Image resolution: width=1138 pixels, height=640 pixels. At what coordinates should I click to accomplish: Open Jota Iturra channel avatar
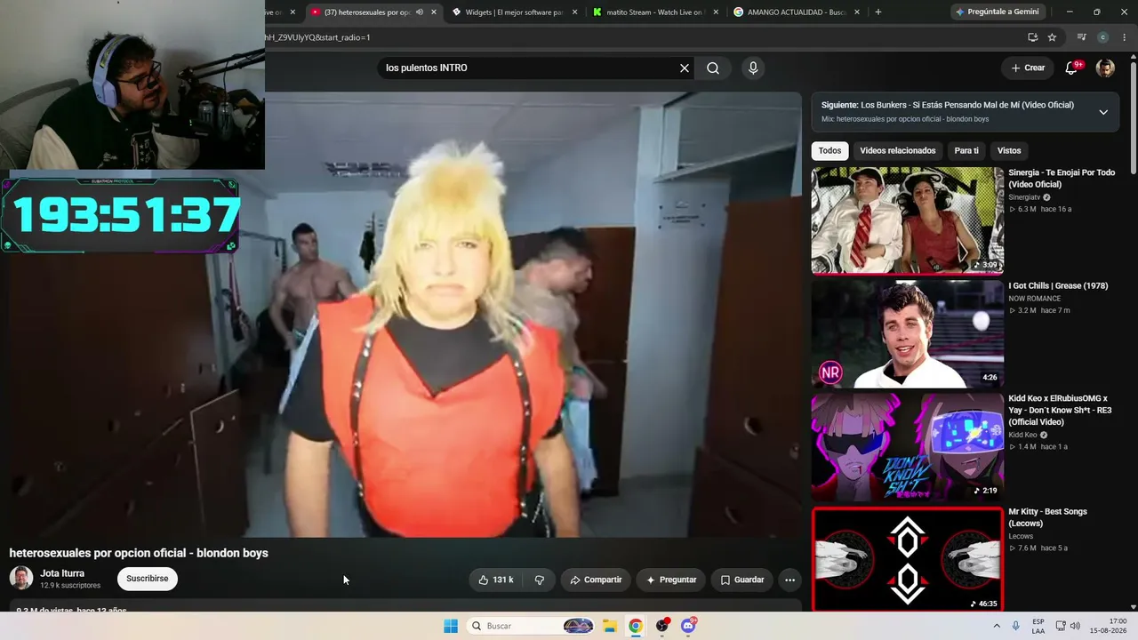[x=21, y=579]
